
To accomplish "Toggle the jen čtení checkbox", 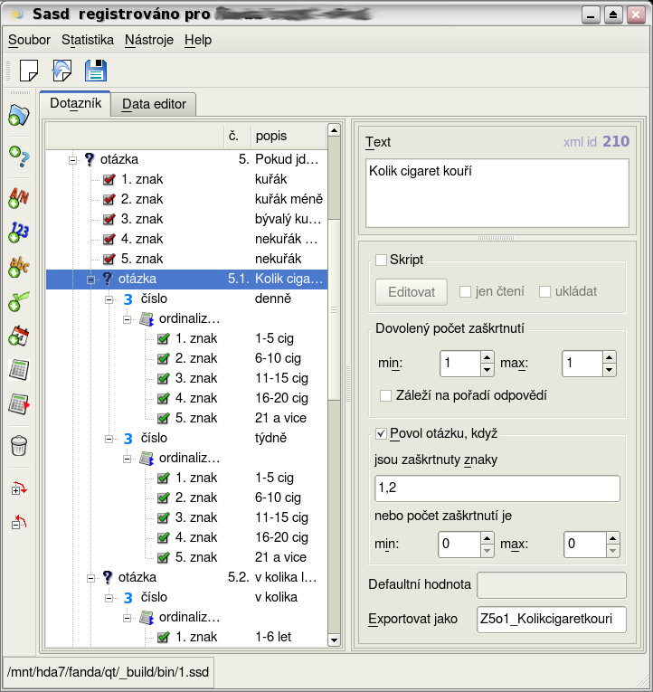I will [x=465, y=291].
